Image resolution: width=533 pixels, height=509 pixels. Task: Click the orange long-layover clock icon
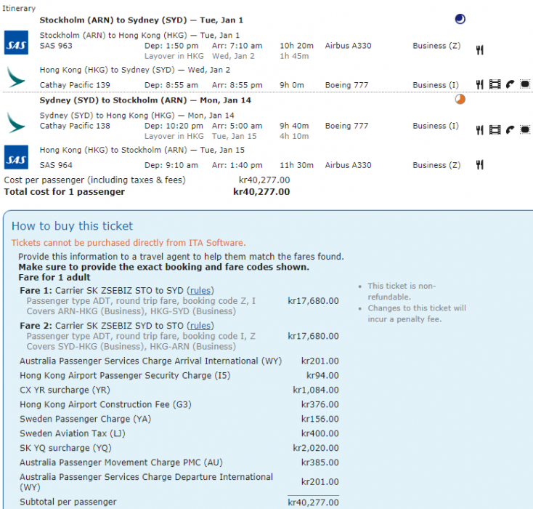coord(460,100)
